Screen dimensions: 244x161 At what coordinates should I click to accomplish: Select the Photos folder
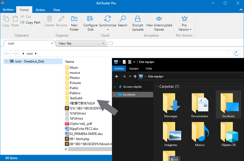click(72, 78)
